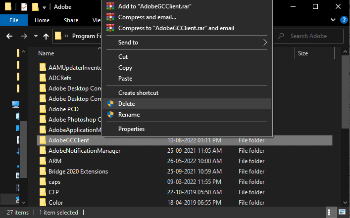Screen dimensions: 350x218
Task: Click the "27 items" status text
Action: 18,213
